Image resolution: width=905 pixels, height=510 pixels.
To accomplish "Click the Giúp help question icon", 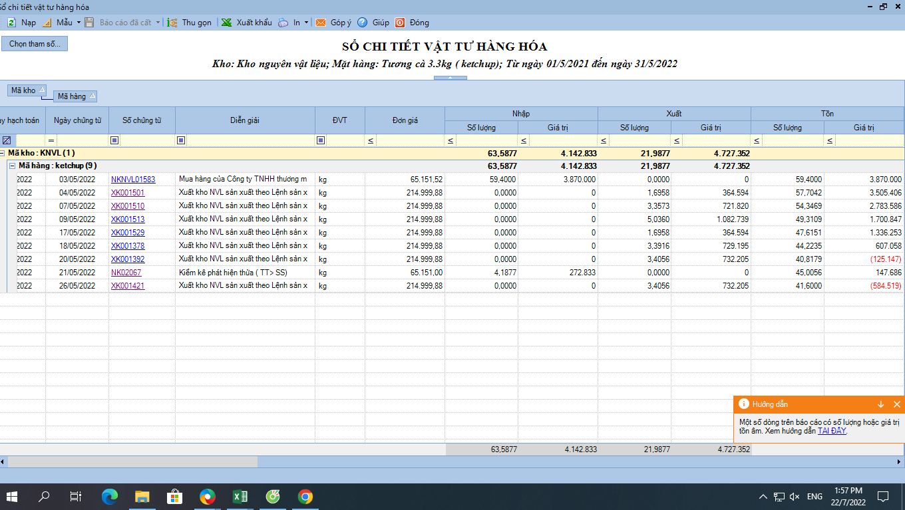I will 363,23.
